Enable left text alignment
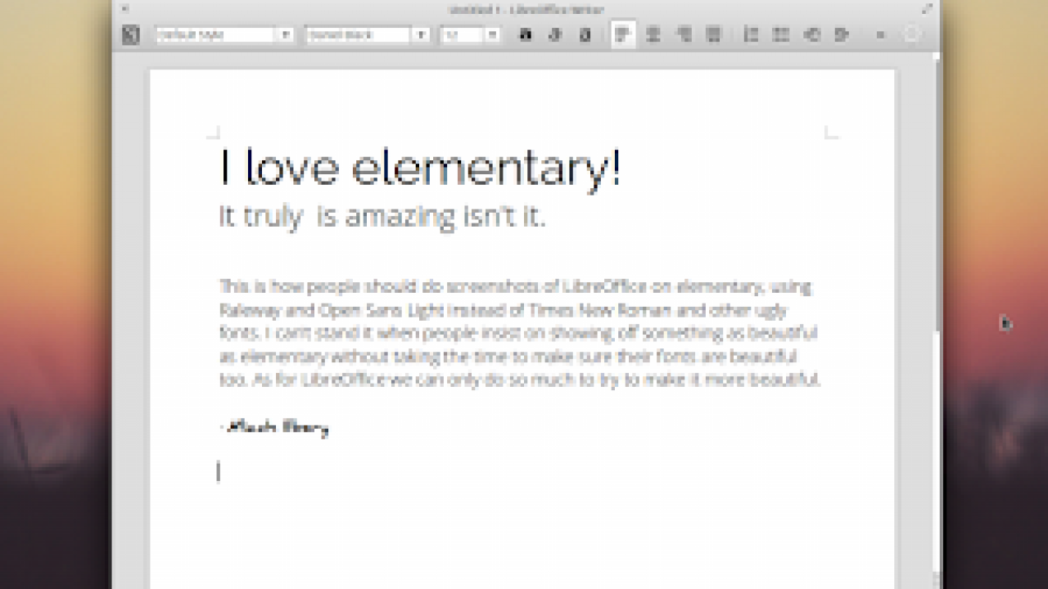The width and height of the screenshot is (1048, 589). point(623,35)
